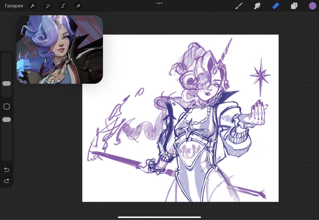
Task: Open the purple color picker
Action: point(313,6)
